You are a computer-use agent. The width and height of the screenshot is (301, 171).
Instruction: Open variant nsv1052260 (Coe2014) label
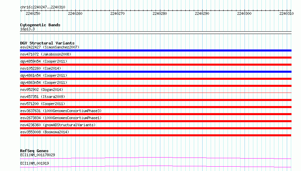(x=41, y=68)
